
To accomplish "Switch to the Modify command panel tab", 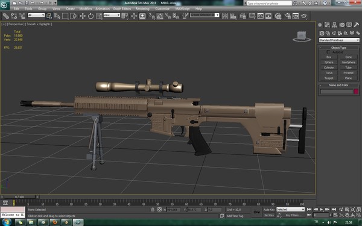I will (x=327, y=25).
